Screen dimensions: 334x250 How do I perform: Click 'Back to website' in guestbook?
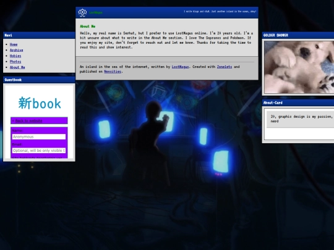tap(28, 121)
